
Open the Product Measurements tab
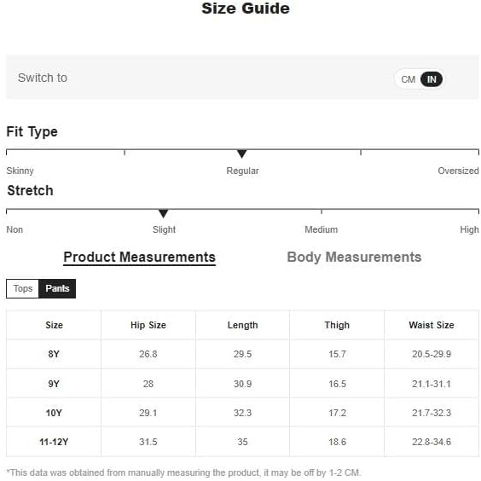pos(139,257)
